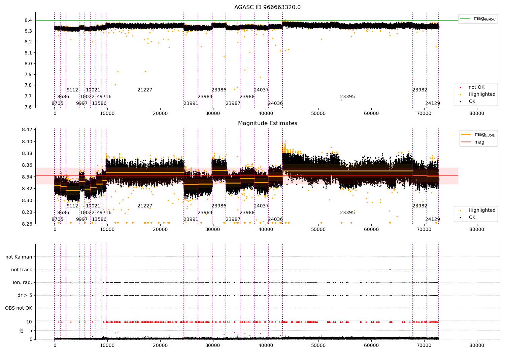Select the 8.26 y-axis tick label
The height and width of the screenshot is (353, 505).
[27, 224]
